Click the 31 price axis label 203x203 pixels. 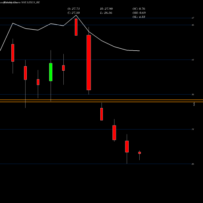[193, 129]
